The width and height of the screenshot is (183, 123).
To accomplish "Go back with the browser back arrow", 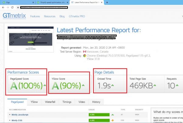I will [x=3, y=8].
